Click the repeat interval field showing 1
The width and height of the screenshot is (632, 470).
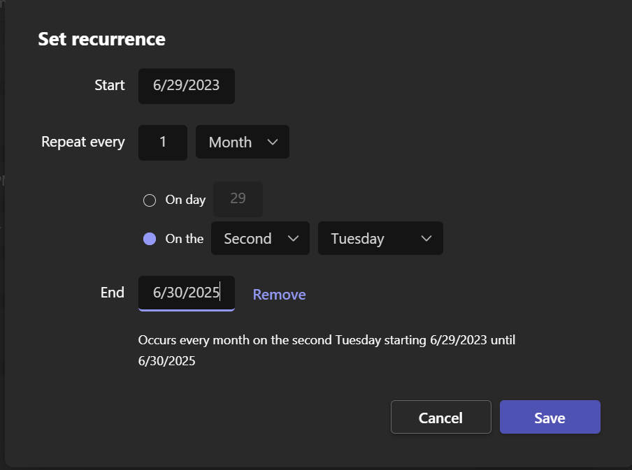pos(162,142)
